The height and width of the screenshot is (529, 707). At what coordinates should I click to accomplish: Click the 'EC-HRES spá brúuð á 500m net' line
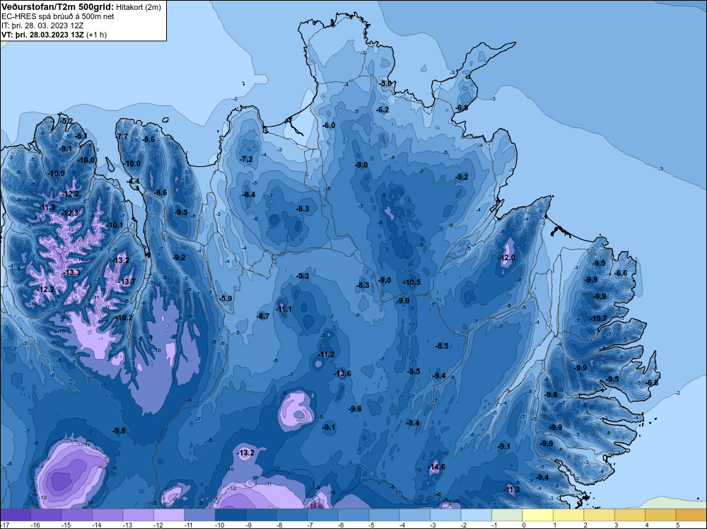click(58, 17)
